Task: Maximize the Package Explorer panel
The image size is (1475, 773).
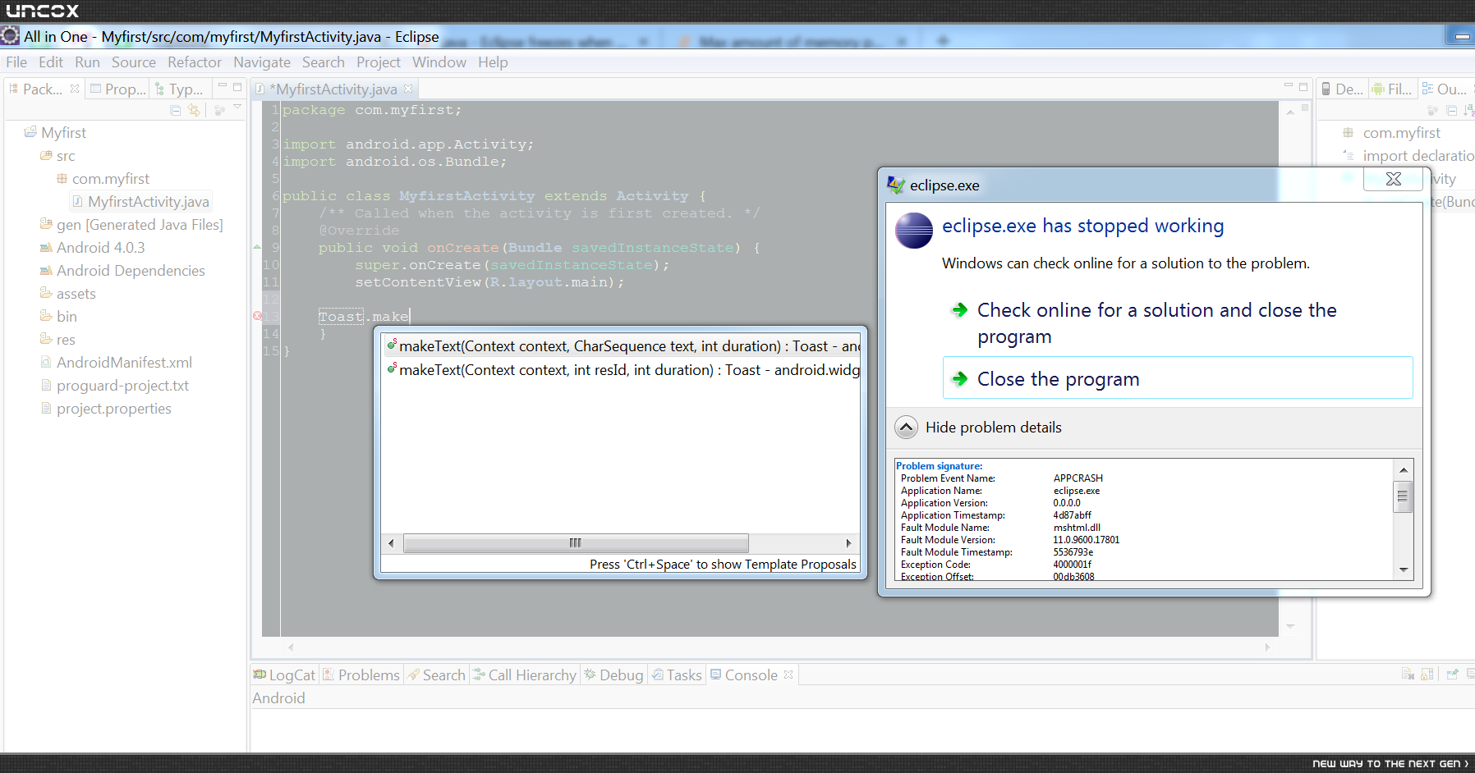Action: click(237, 86)
